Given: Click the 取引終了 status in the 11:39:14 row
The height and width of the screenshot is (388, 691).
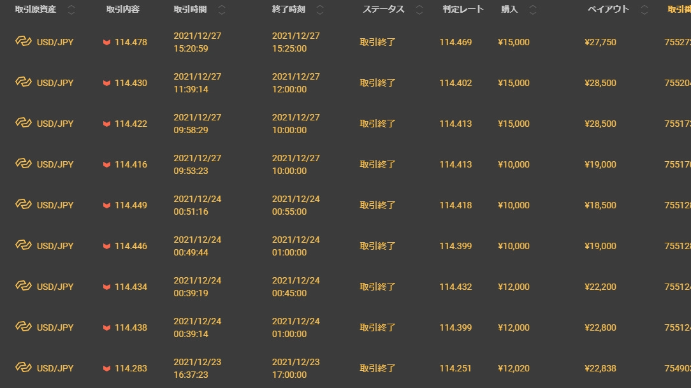Looking at the screenshot, I should 377,83.
